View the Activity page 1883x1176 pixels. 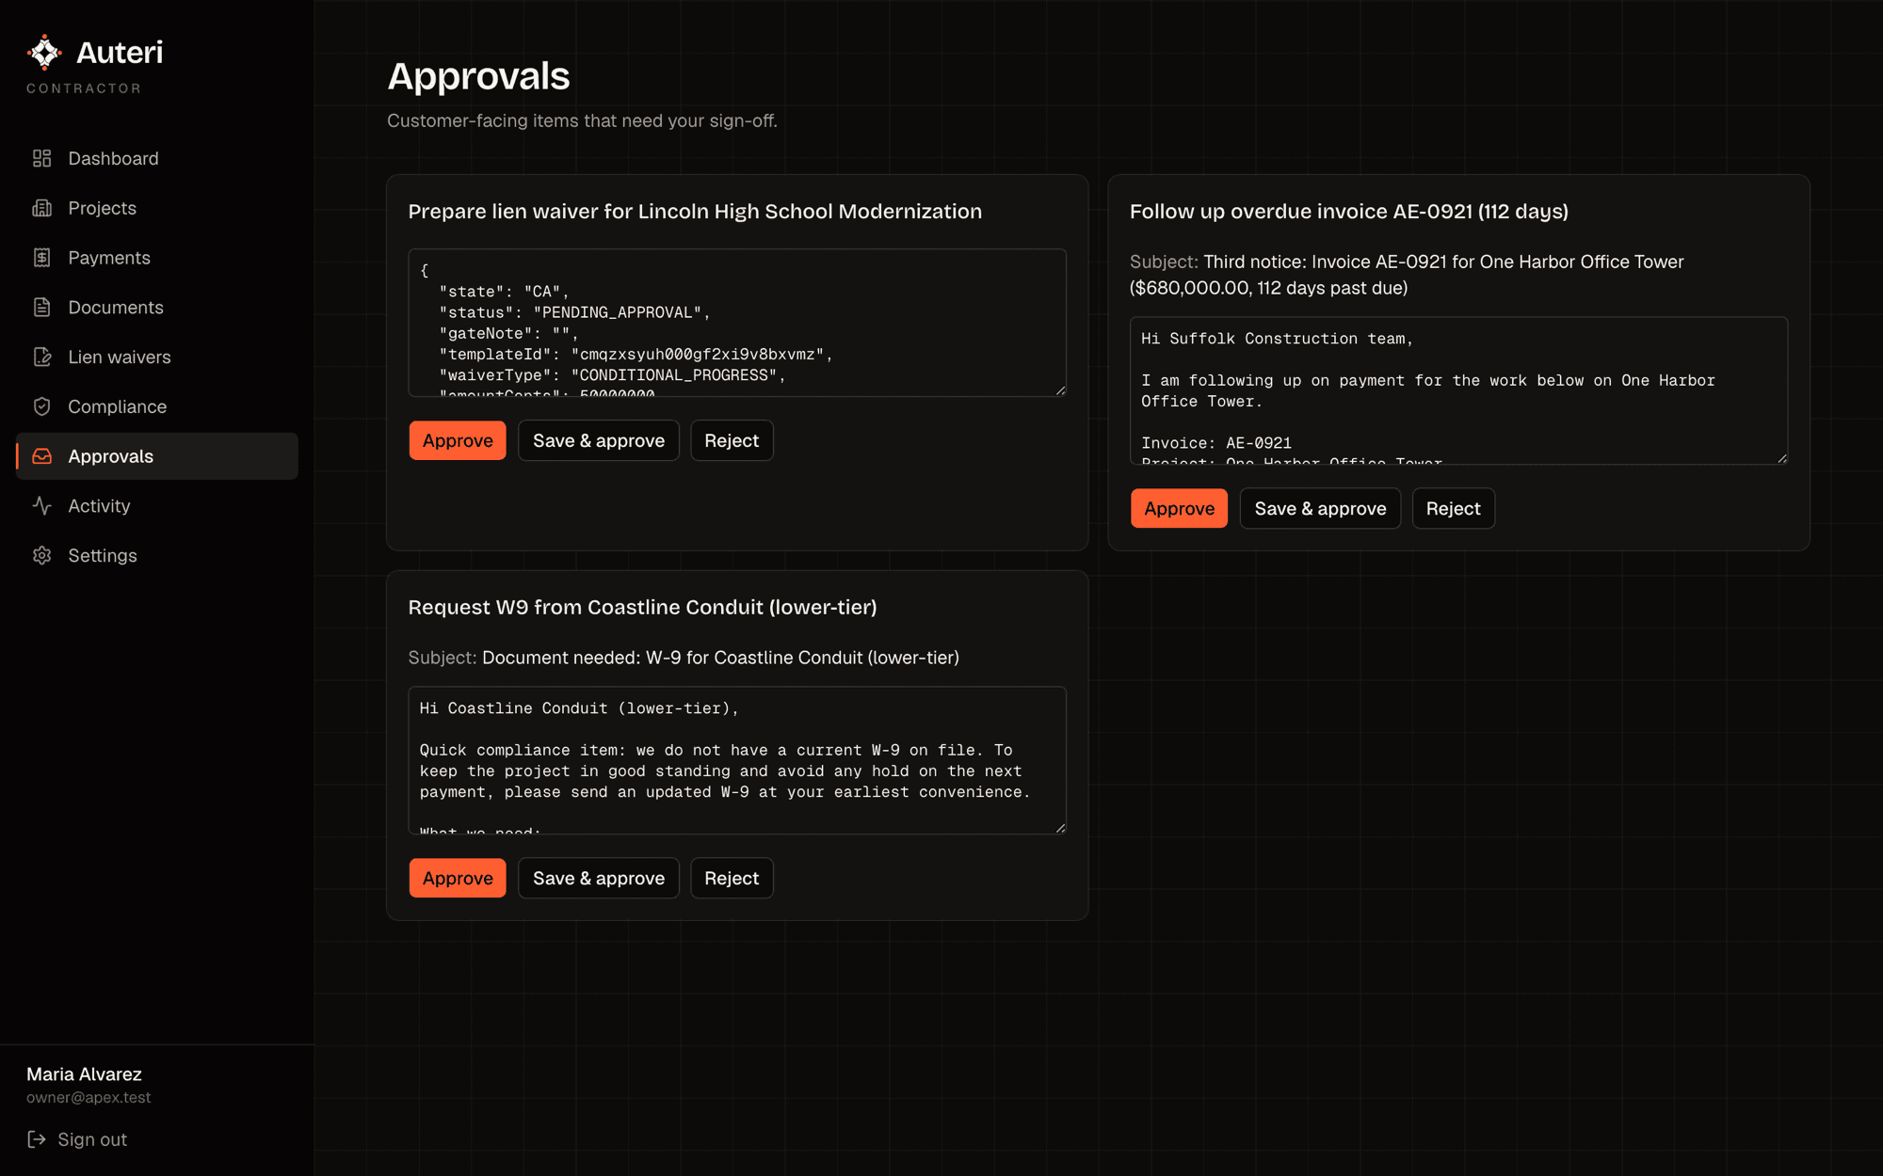157,506
